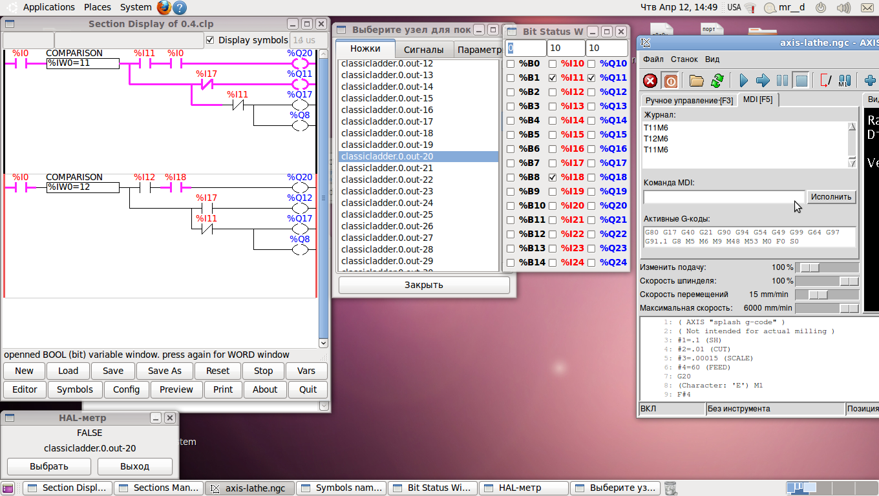Launch Firefox from the top panel

tap(164, 8)
